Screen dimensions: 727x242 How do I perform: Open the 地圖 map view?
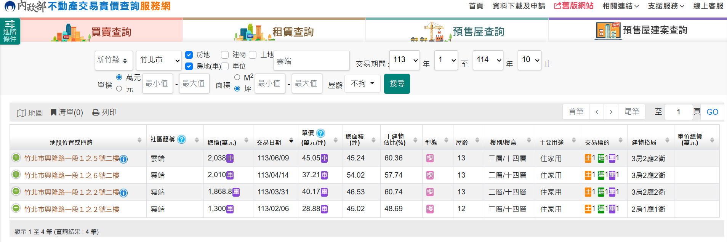pos(30,113)
